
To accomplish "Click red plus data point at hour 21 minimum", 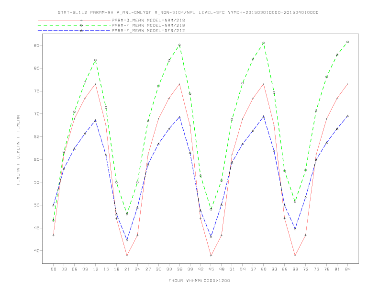I will (x=127, y=255).
